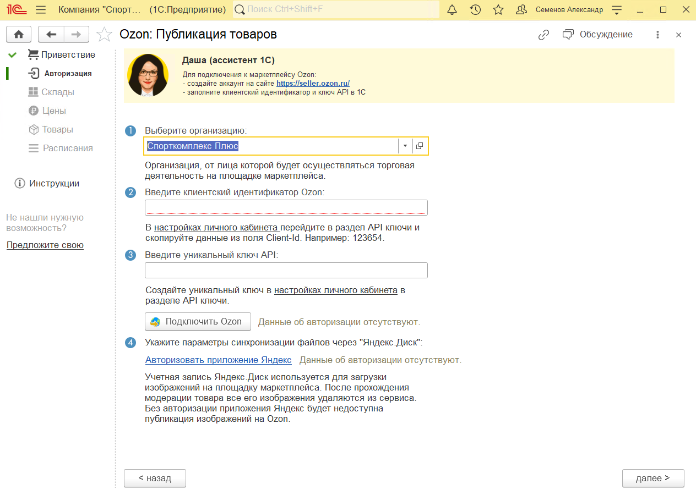Click the далее next button
Image resolution: width=696 pixels, height=495 pixels.
(x=653, y=478)
